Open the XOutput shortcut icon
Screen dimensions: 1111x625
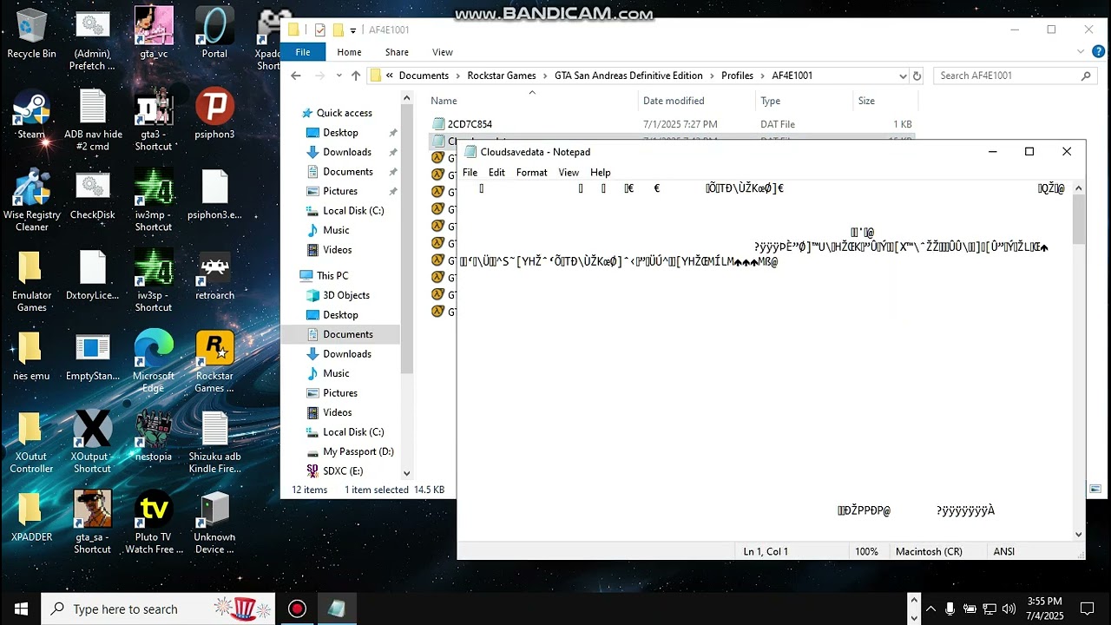pyautogui.click(x=92, y=443)
